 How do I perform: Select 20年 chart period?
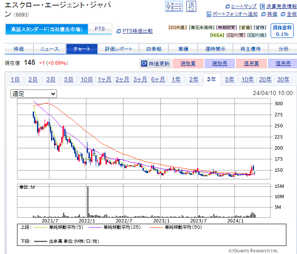(265, 79)
